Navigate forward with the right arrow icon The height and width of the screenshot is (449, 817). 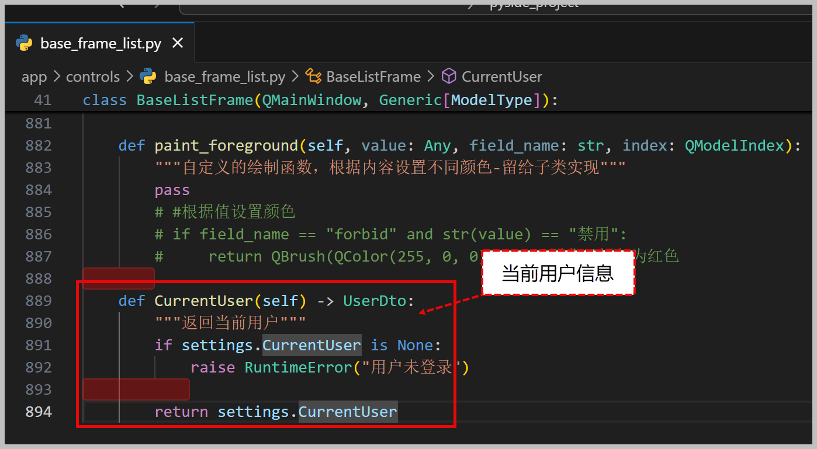click(x=156, y=5)
